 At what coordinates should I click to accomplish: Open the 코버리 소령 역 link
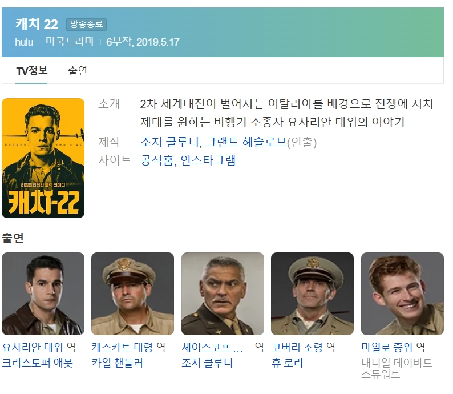[303, 347]
